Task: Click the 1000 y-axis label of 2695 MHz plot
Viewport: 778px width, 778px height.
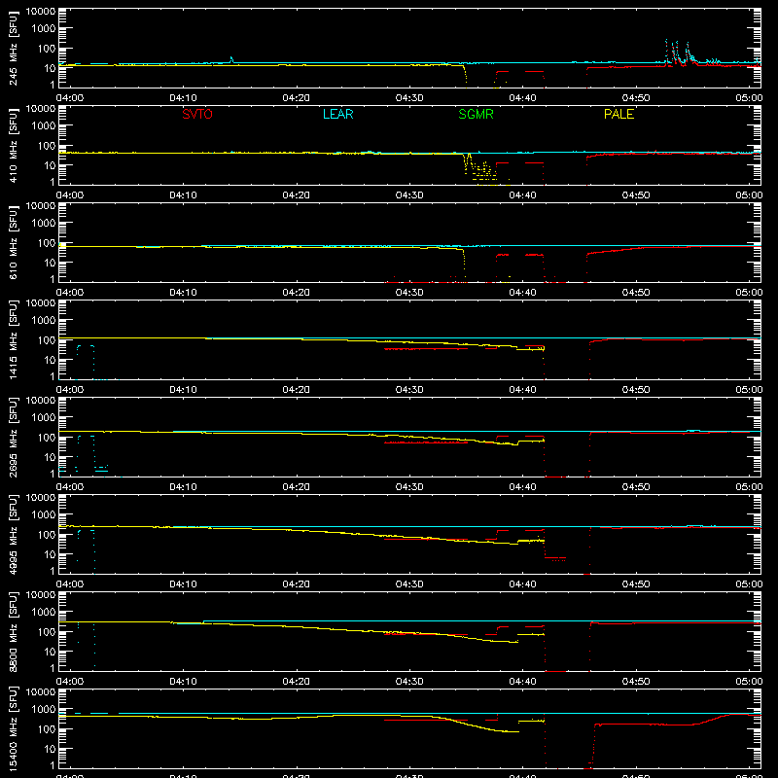Action: [x=44, y=417]
